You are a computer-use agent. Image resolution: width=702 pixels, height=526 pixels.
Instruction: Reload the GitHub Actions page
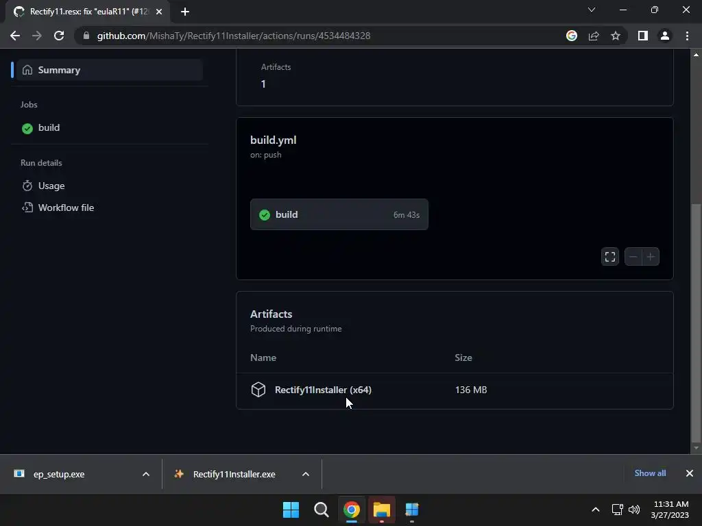tap(59, 36)
